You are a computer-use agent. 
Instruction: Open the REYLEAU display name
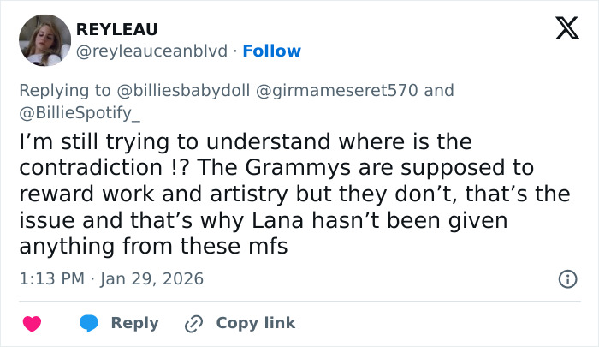[x=116, y=30]
